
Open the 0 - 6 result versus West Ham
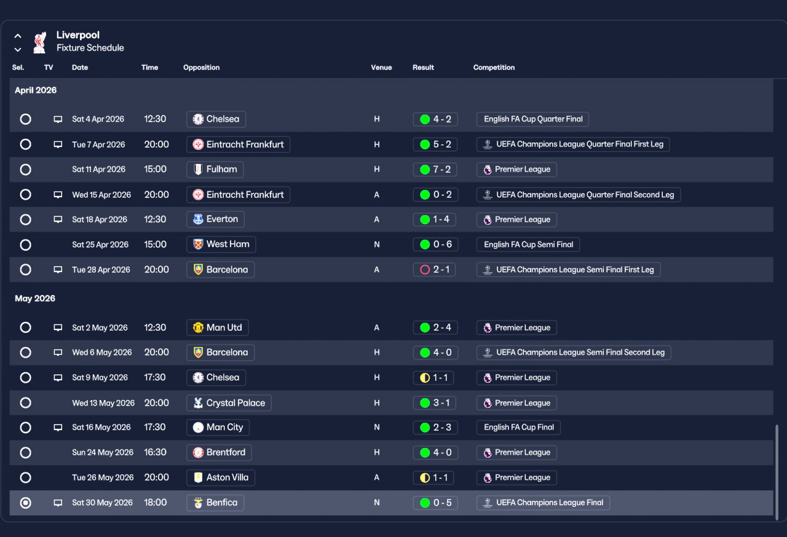(x=436, y=245)
